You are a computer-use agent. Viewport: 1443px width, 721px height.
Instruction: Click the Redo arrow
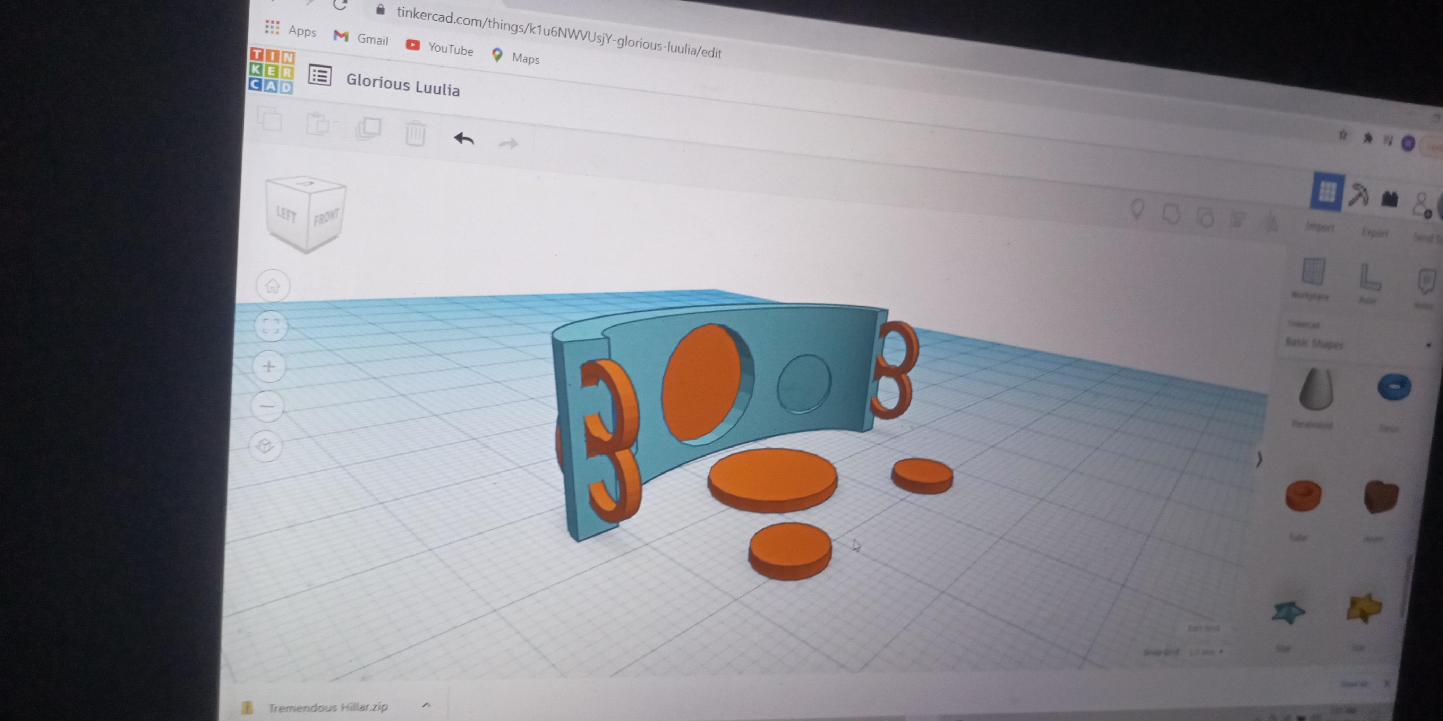pyautogui.click(x=509, y=144)
